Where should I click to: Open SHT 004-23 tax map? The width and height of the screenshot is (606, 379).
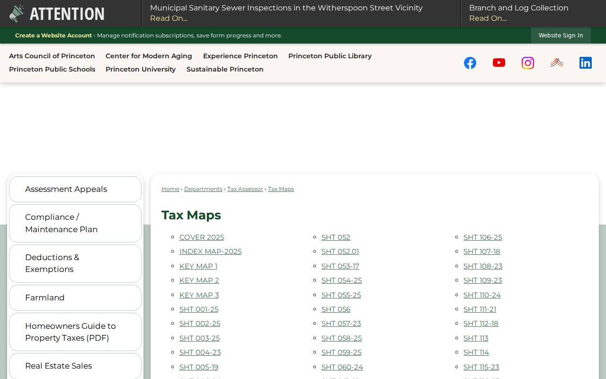point(200,352)
